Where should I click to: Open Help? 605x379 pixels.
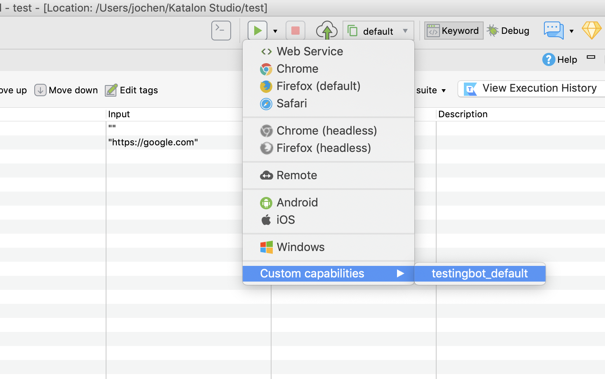click(x=560, y=59)
